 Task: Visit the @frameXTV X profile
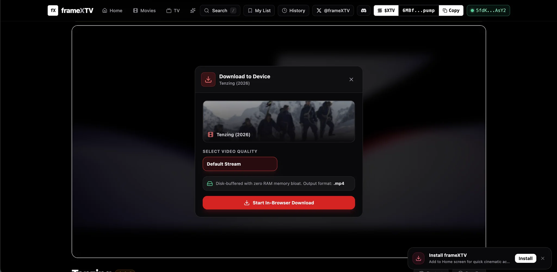(x=333, y=10)
